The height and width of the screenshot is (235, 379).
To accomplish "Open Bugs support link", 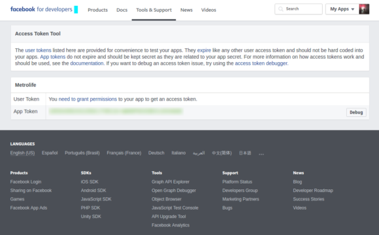I will pyautogui.click(x=227, y=208).
